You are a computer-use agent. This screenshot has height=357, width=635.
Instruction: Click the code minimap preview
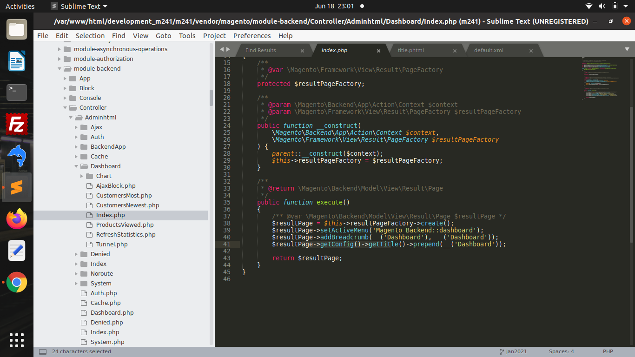[x=601, y=79]
